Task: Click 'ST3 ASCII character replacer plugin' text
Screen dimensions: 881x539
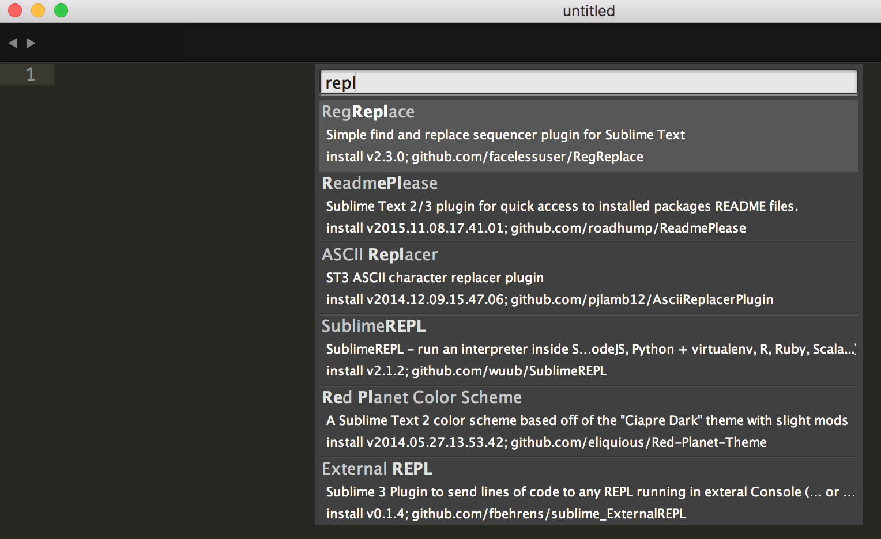Action: [x=435, y=278]
